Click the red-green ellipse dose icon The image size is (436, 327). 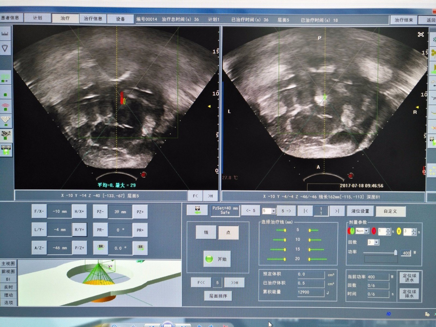pyautogui.click(x=351, y=231)
